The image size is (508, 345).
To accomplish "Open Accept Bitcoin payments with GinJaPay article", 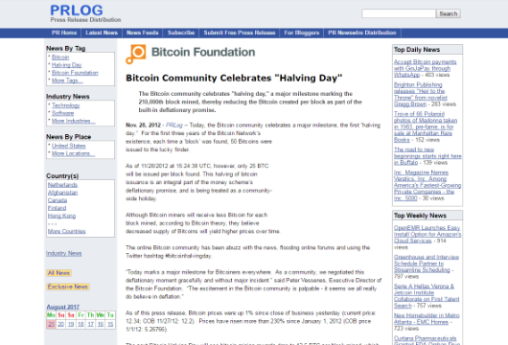I will (x=425, y=68).
